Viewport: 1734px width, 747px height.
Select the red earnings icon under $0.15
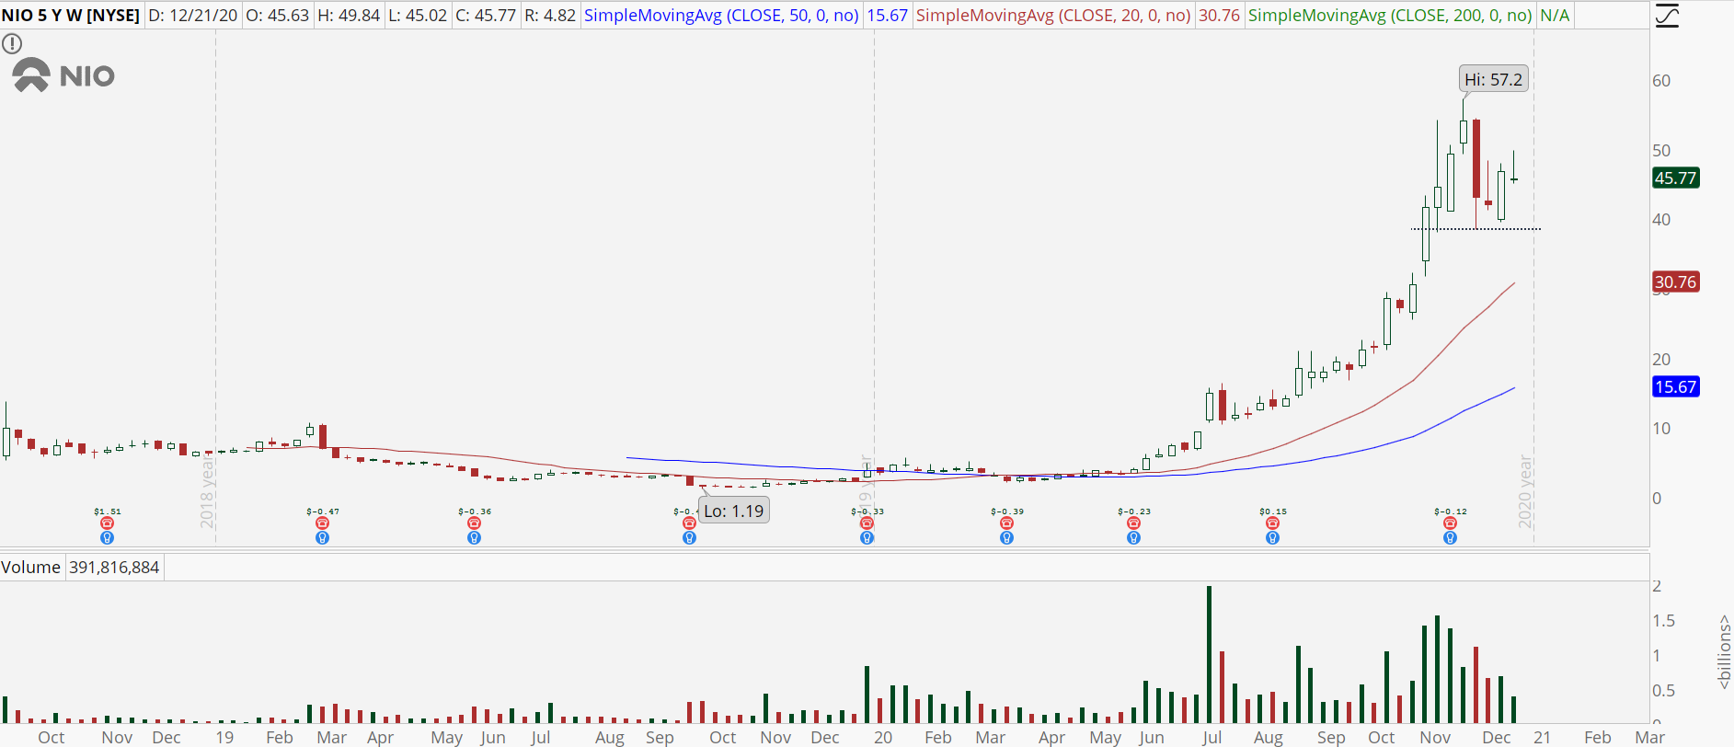pyautogui.click(x=1272, y=523)
